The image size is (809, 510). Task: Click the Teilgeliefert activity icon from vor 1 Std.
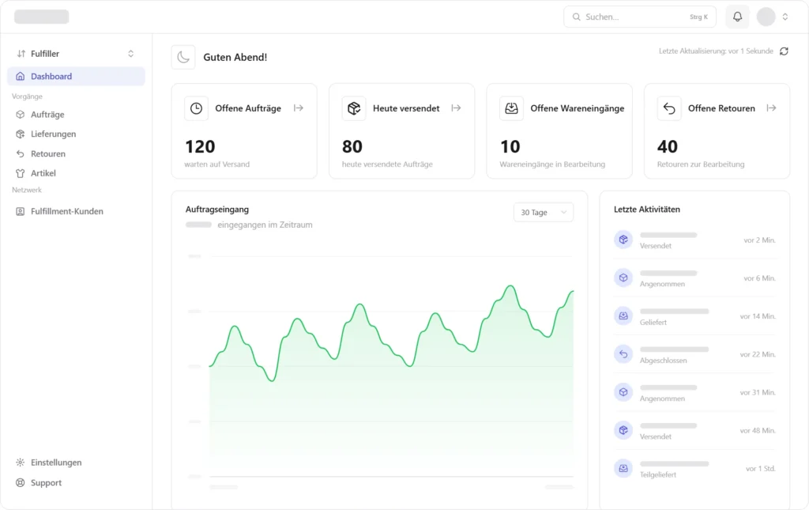tap(623, 468)
